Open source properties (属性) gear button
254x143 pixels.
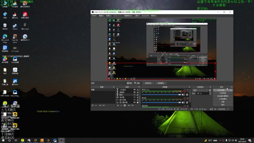click(130, 83)
